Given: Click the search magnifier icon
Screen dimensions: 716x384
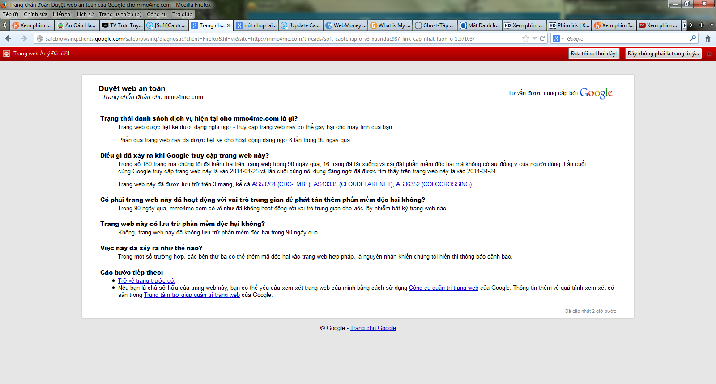Looking at the screenshot, I should point(693,38).
